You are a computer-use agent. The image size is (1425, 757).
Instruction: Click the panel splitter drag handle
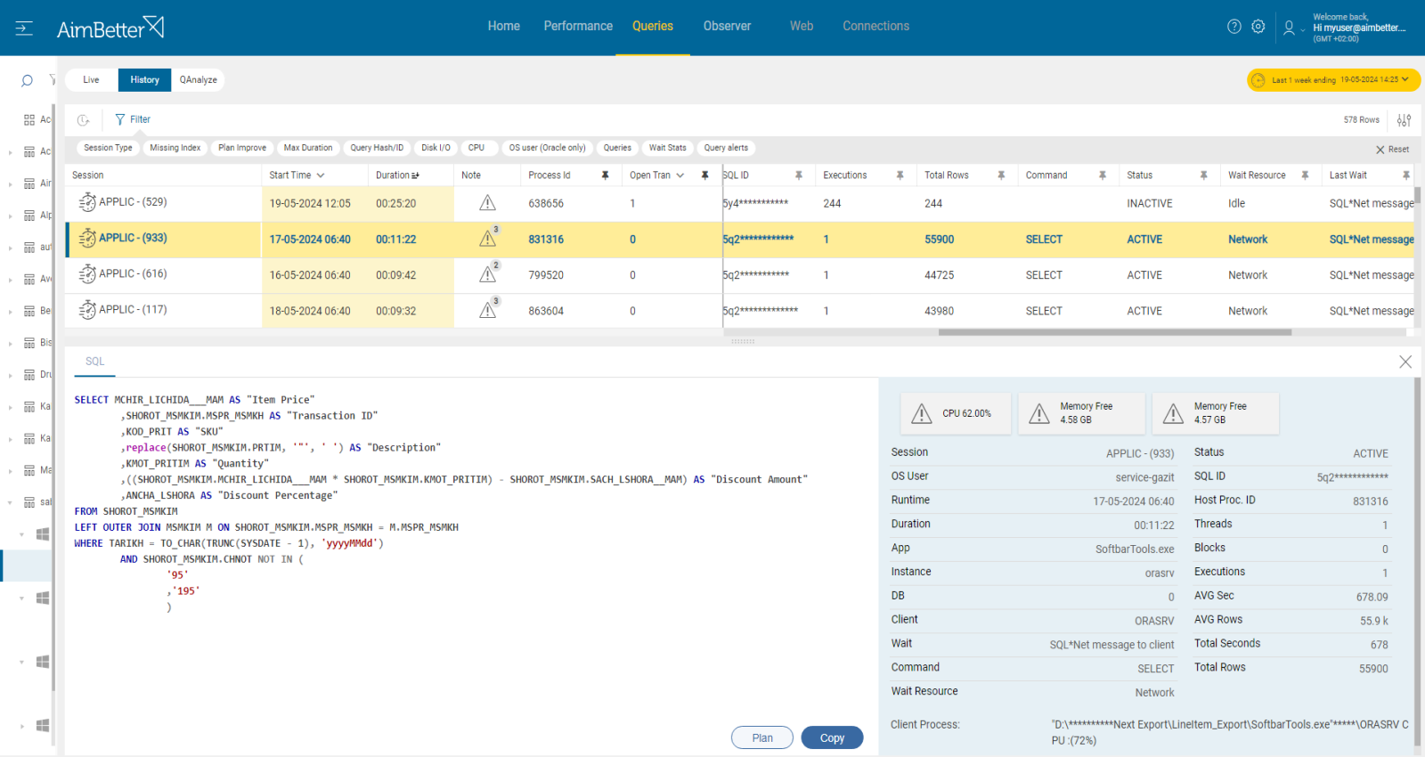coord(743,341)
